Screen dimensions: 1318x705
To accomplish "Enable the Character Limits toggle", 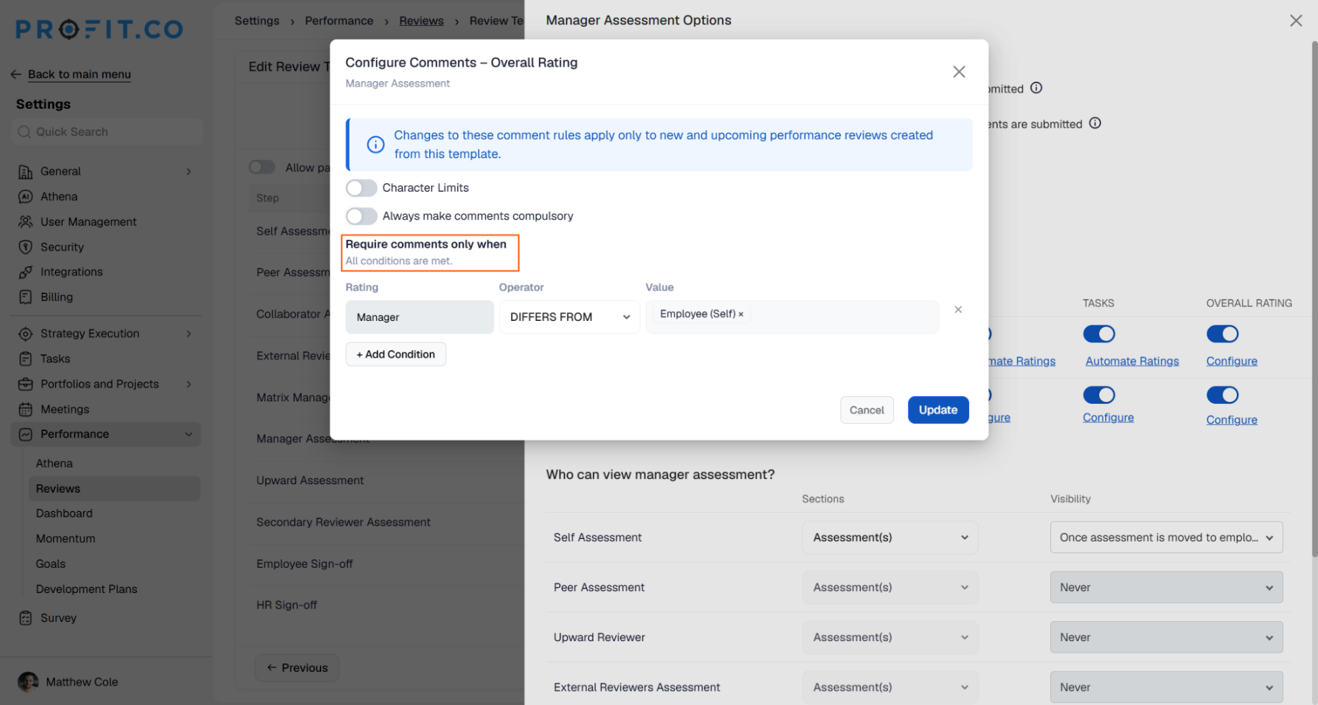I will 361,188.
